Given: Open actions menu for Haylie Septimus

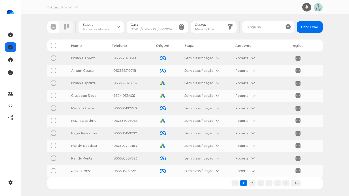Looking at the screenshot, I should pyautogui.click(x=298, y=121).
